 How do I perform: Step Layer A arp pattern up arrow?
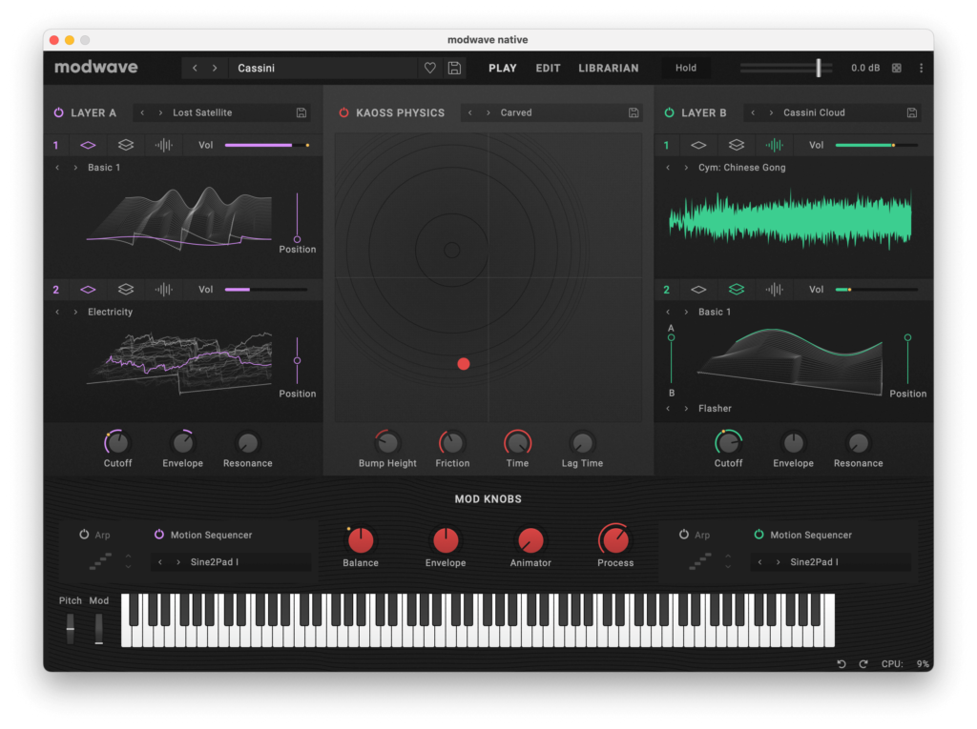(x=129, y=556)
